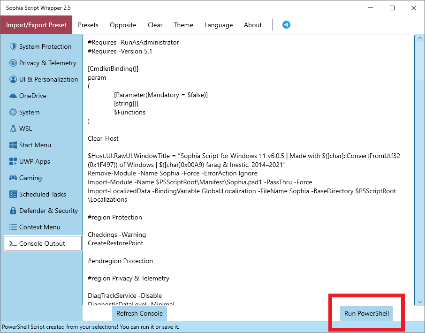The width and height of the screenshot is (425, 333).
Task: Click the Privacy & Telemetry eye icon
Action: pos(13,63)
